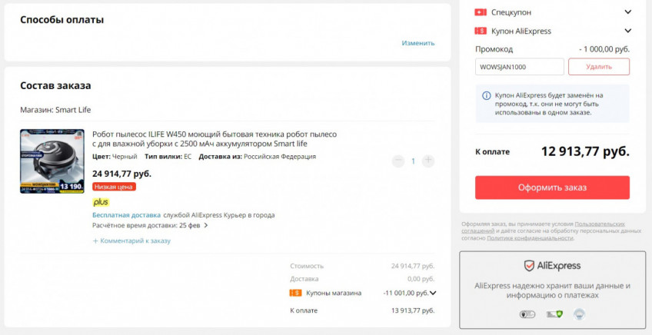Click the Купон AliExpress red icon
The width and height of the screenshot is (652, 335).
coord(481,31)
